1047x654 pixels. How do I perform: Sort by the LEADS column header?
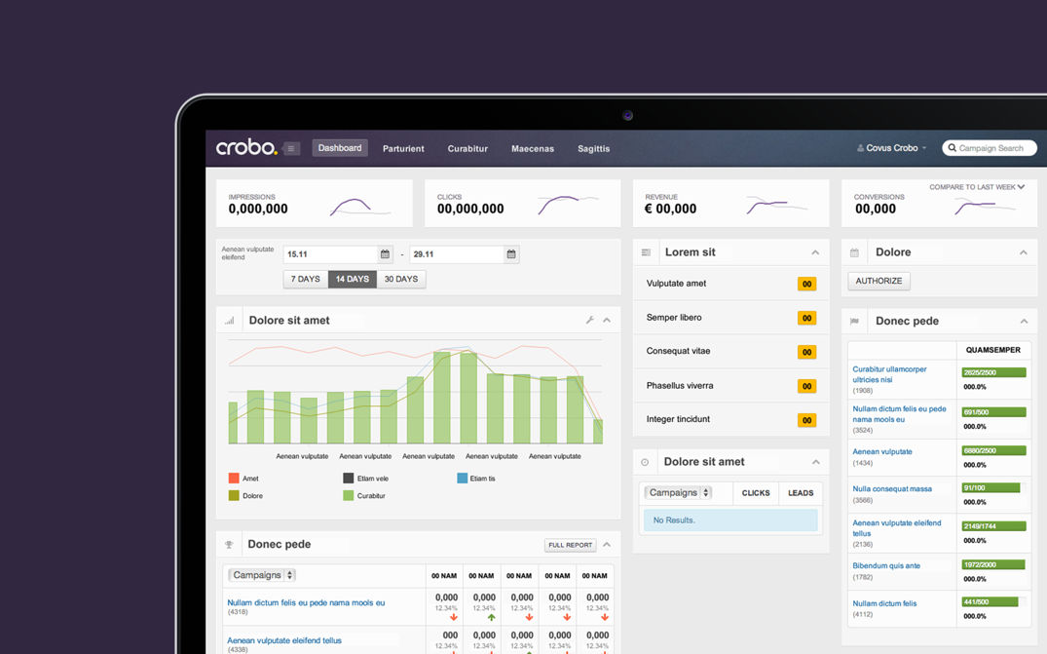coord(801,493)
